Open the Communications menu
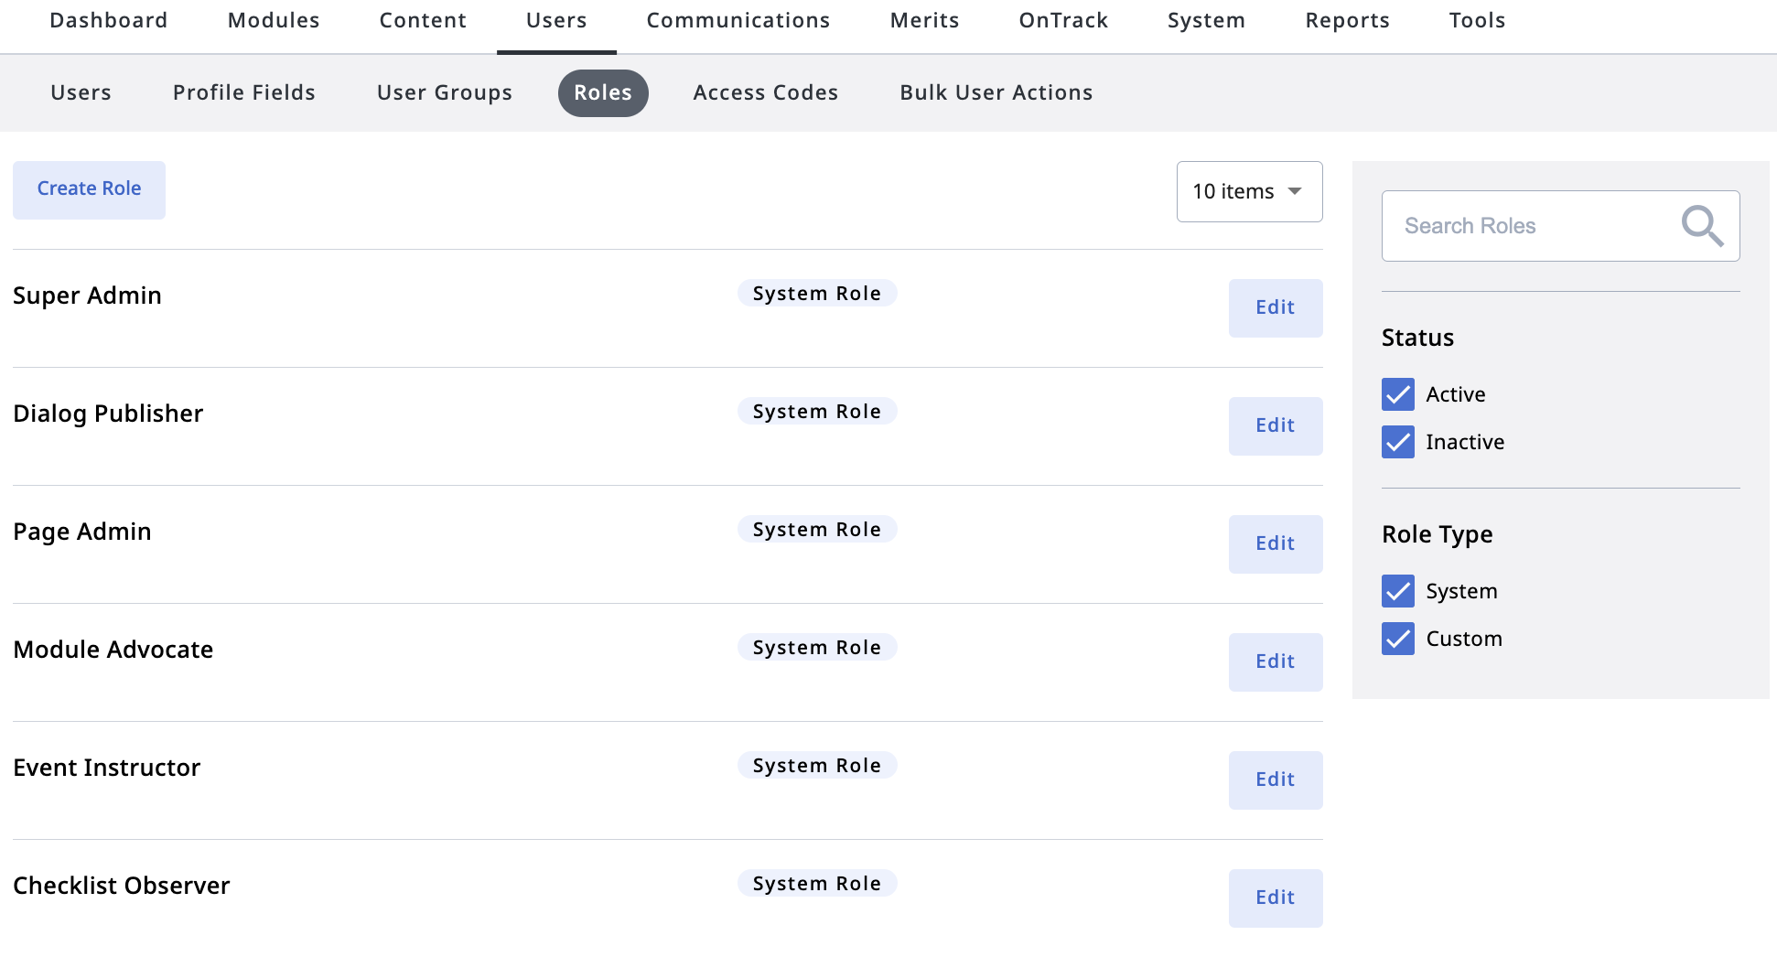 point(738,20)
